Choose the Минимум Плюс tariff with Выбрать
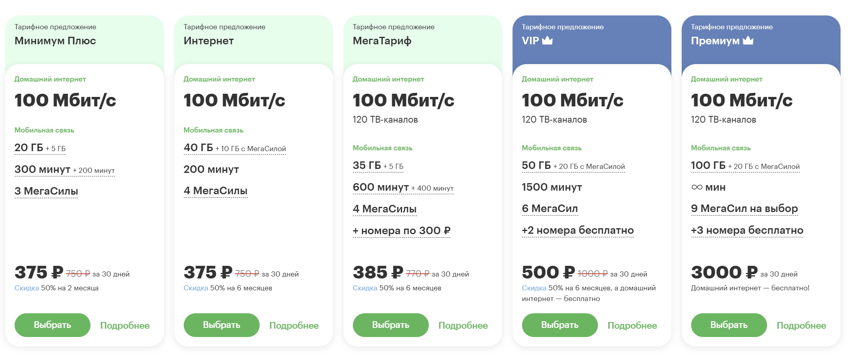The image size is (852, 356). point(52,325)
